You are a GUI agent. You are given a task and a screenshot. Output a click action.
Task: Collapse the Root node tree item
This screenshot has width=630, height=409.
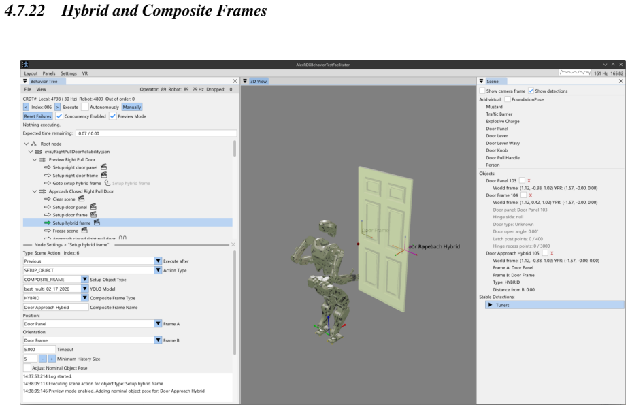[x=26, y=144]
